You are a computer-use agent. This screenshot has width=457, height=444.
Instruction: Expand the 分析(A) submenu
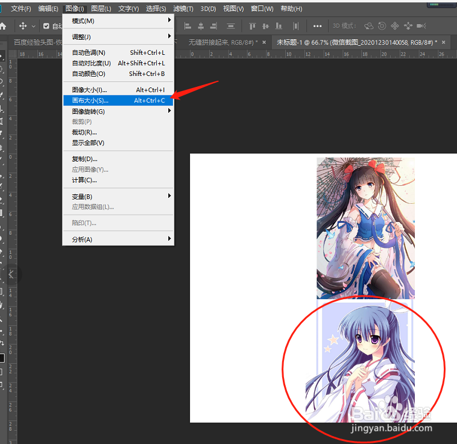click(x=118, y=239)
